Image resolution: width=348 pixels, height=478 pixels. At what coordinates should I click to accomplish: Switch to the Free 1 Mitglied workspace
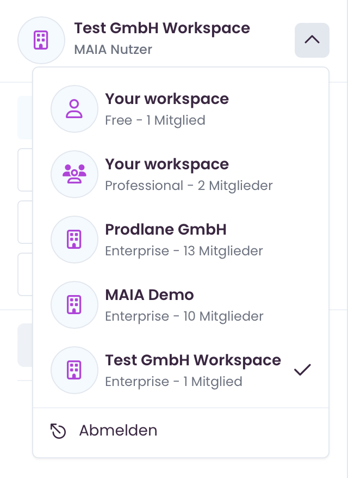(x=181, y=109)
